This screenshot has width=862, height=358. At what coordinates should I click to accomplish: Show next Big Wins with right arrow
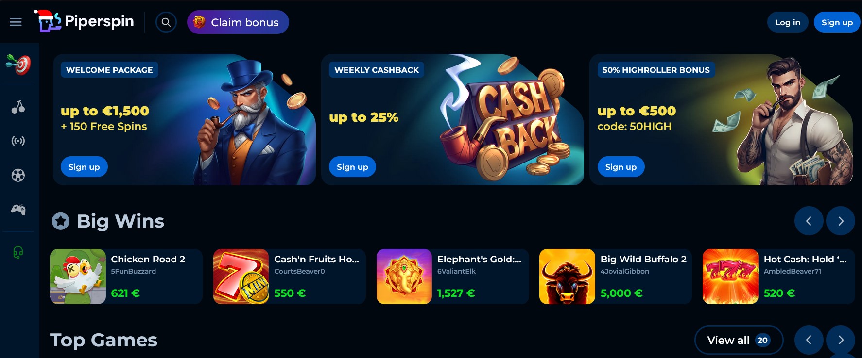pos(841,221)
